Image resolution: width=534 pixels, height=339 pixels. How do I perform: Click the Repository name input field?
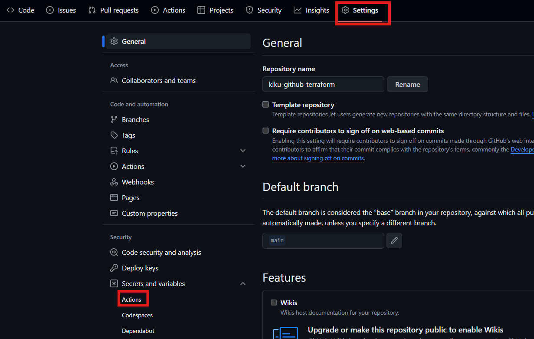click(x=323, y=84)
